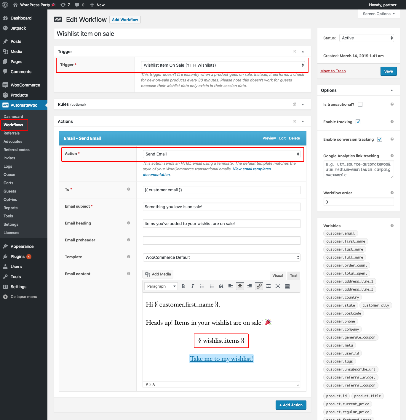Collapse the Actions panel

(303, 121)
